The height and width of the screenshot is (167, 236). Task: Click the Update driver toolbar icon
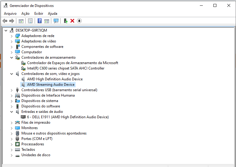66,21
